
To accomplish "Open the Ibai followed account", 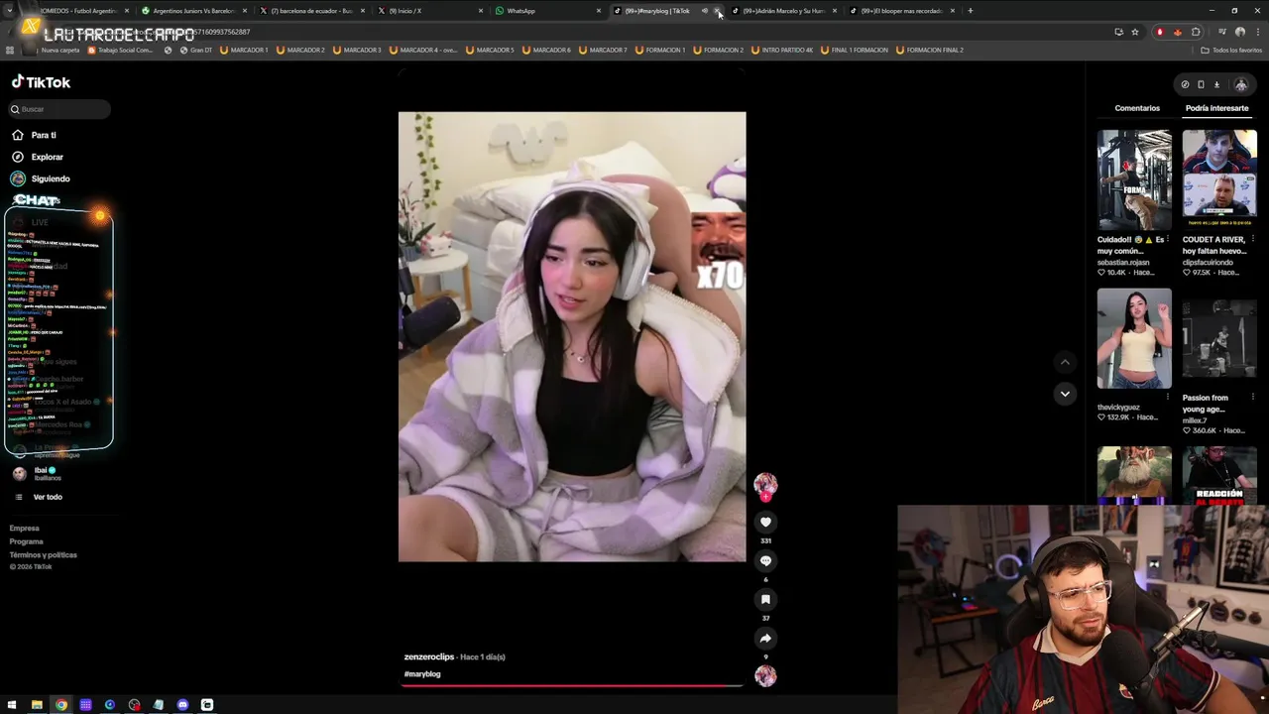I will point(37,474).
